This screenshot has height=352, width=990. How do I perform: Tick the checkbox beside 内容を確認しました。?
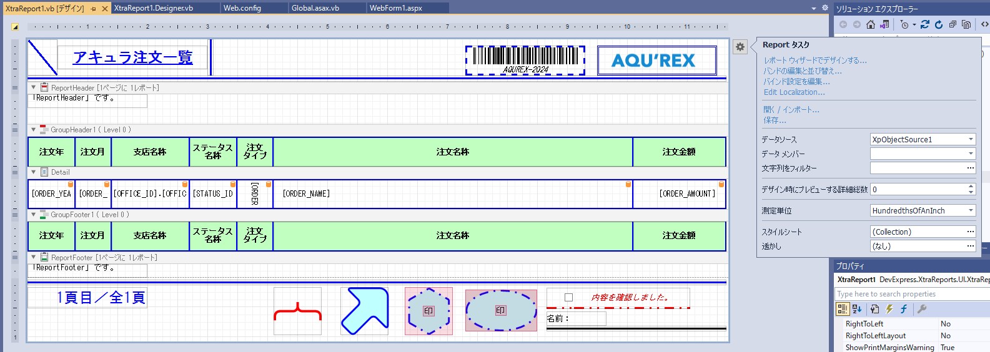(x=568, y=298)
